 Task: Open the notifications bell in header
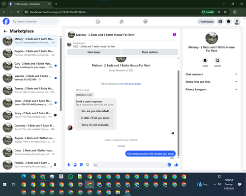click(x=228, y=22)
